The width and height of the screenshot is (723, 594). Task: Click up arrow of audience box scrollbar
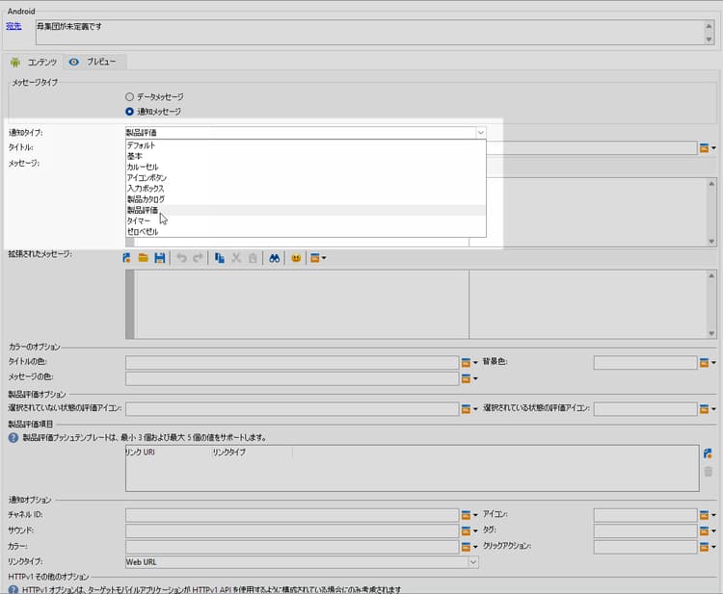pyautogui.click(x=710, y=26)
